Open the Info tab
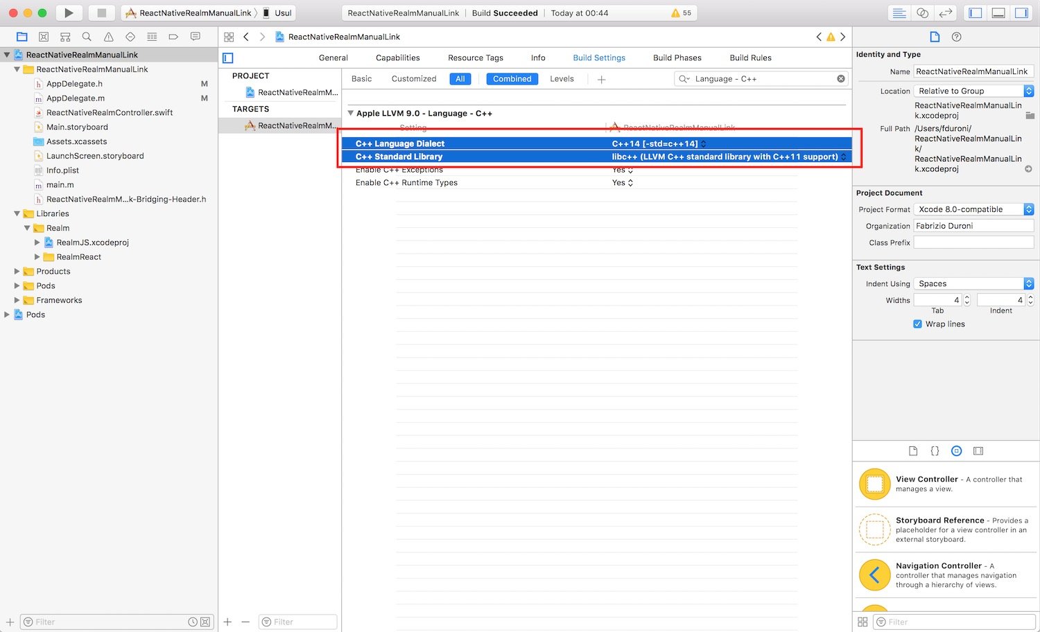This screenshot has width=1040, height=632. (538, 58)
